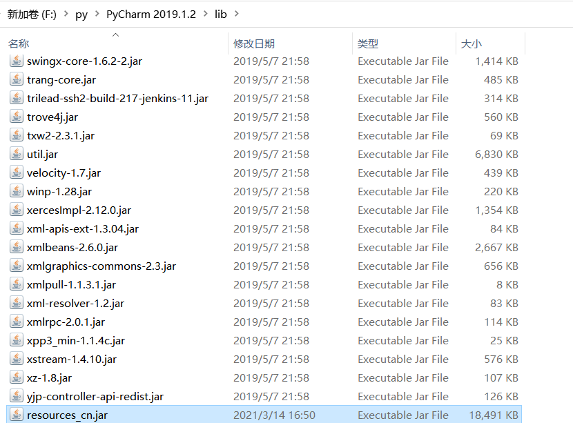Click the jar icon of resources_cn.jar
Image resolution: width=573 pixels, height=423 pixels.
(x=17, y=415)
